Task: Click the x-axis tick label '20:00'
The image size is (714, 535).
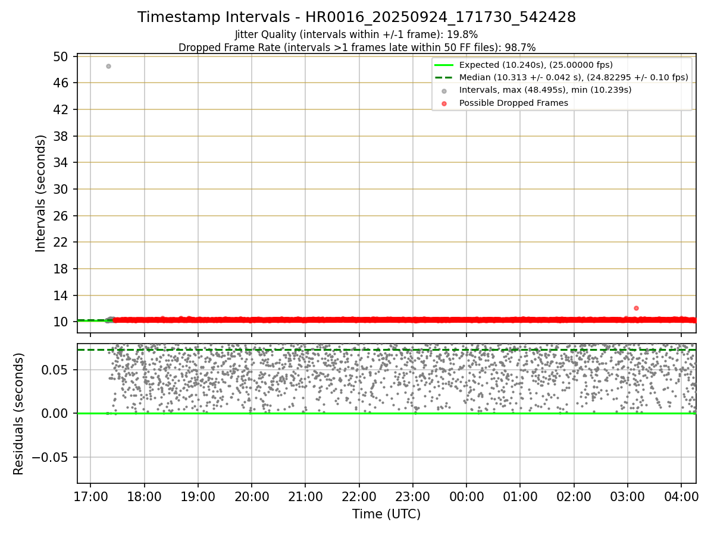Action: pyautogui.click(x=252, y=496)
